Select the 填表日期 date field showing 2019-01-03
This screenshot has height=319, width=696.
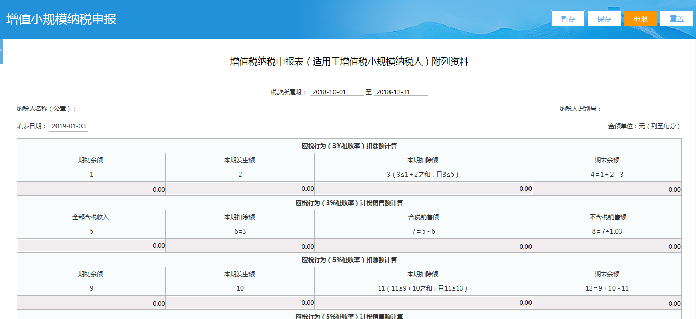click(x=69, y=126)
